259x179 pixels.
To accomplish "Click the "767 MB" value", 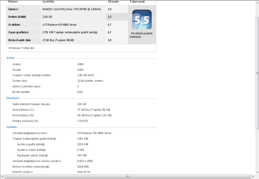I will 82,156.
